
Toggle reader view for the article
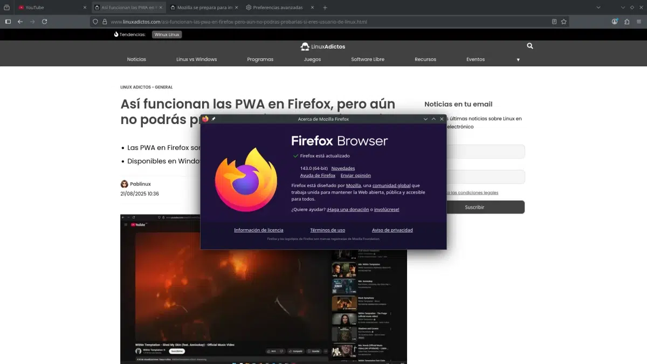pos(554,22)
